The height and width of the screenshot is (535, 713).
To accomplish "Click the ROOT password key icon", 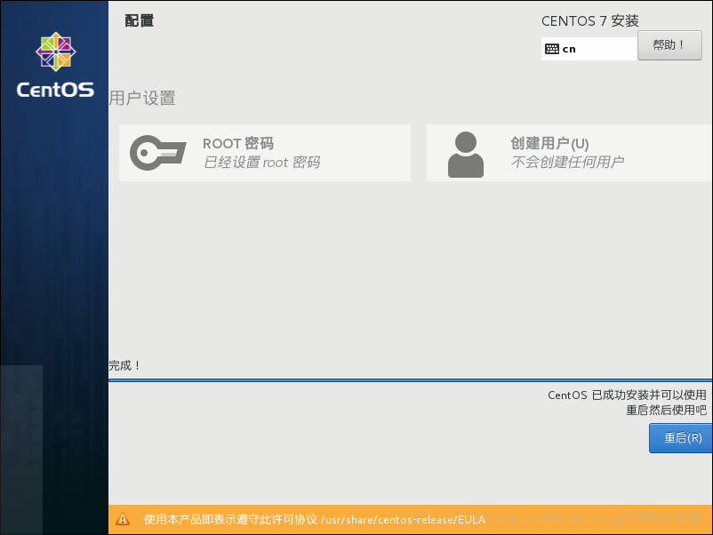I will click(x=157, y=153).
